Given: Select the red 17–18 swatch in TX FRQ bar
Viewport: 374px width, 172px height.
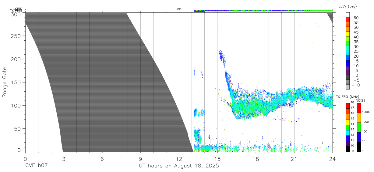Looking at the screenshot, I should point(348,106).
